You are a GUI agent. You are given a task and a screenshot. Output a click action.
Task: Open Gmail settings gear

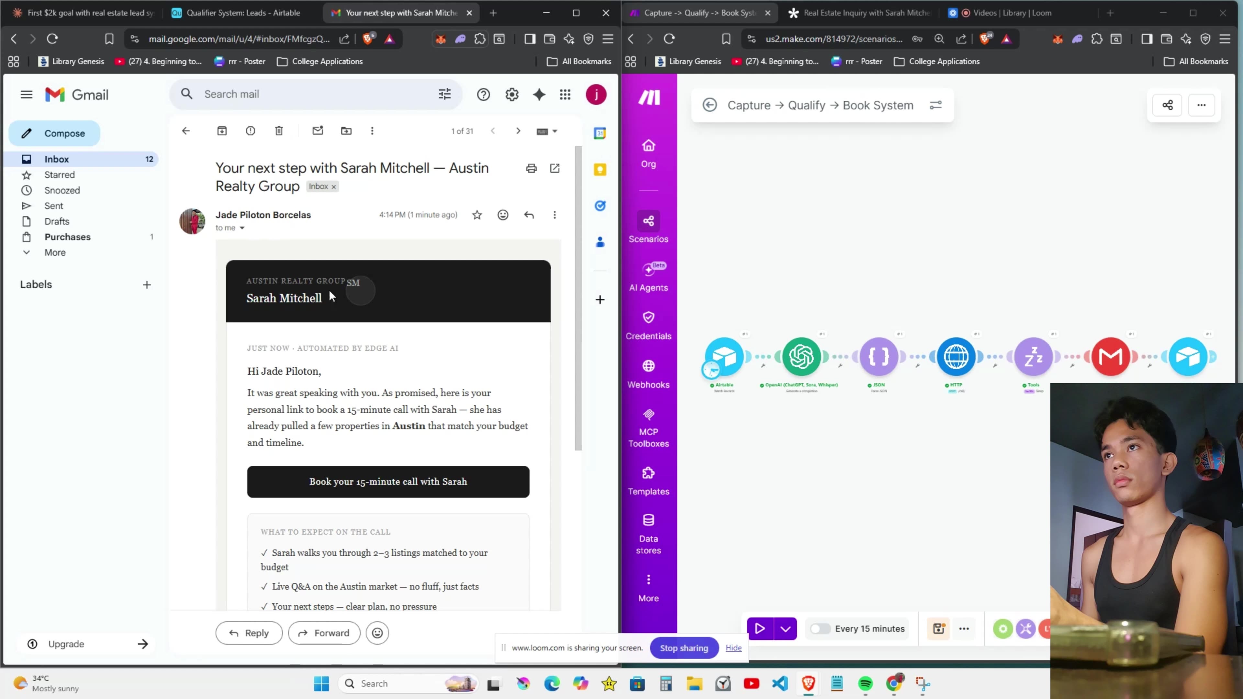[512, 94]
